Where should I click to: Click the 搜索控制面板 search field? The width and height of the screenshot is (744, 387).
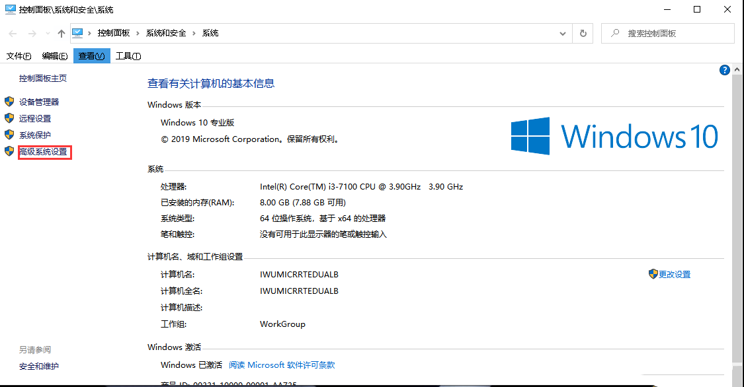coord(667,34)
